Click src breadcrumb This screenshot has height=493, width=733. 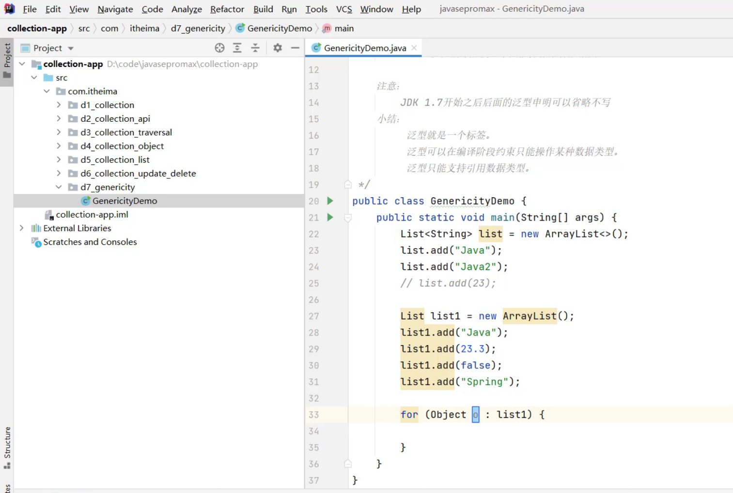(84, 29)
